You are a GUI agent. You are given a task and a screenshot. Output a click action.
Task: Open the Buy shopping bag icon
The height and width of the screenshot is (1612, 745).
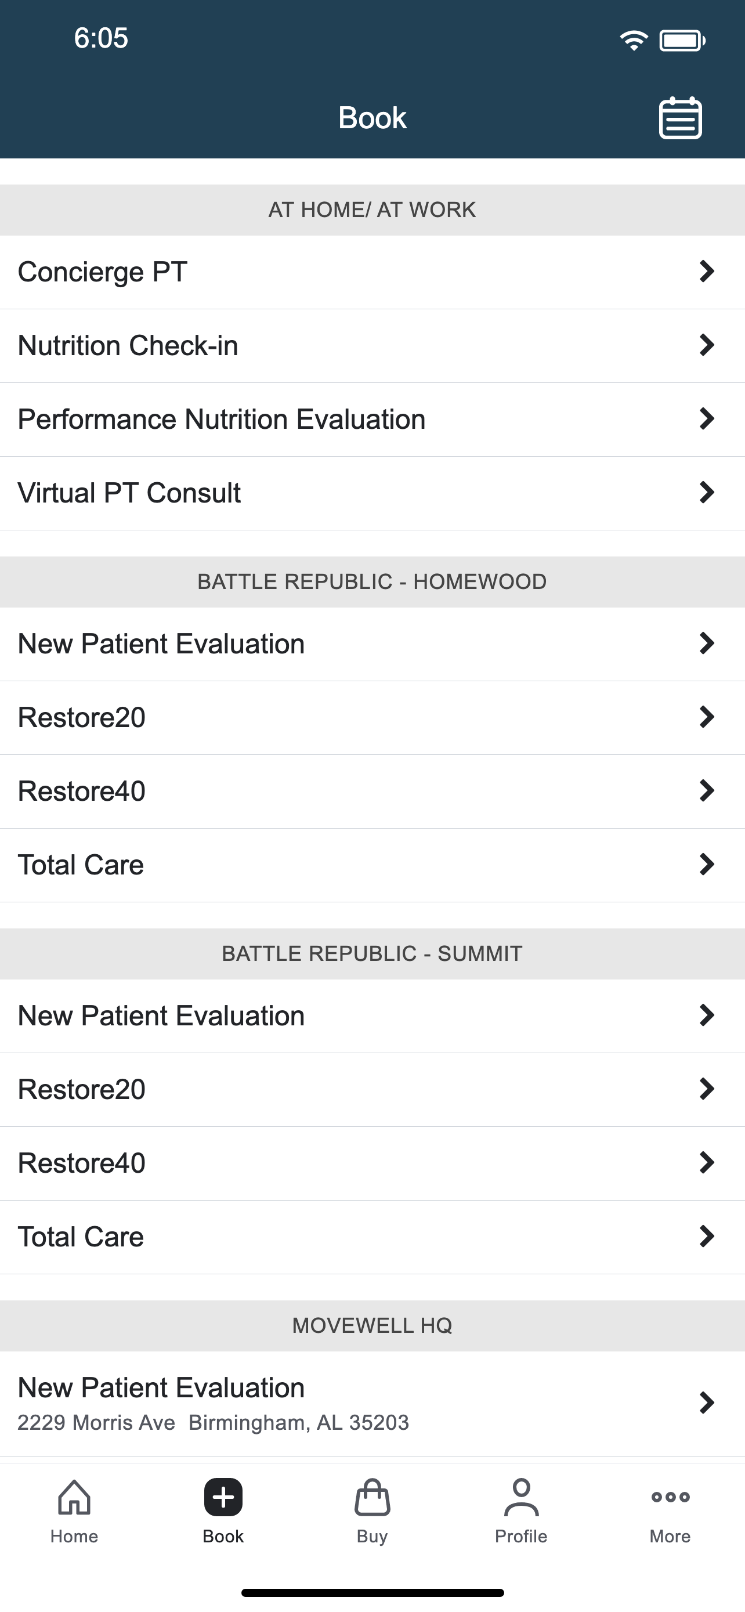click(x=372, y=1497)
